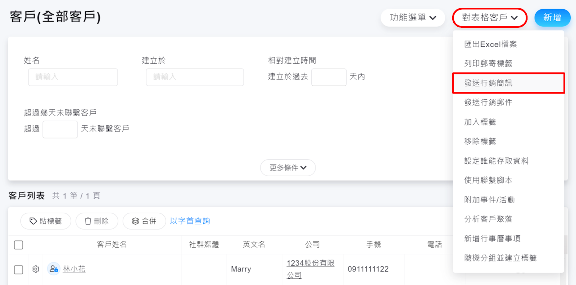
Task: Open customer 林小花 name link
Action: [74, 269]
